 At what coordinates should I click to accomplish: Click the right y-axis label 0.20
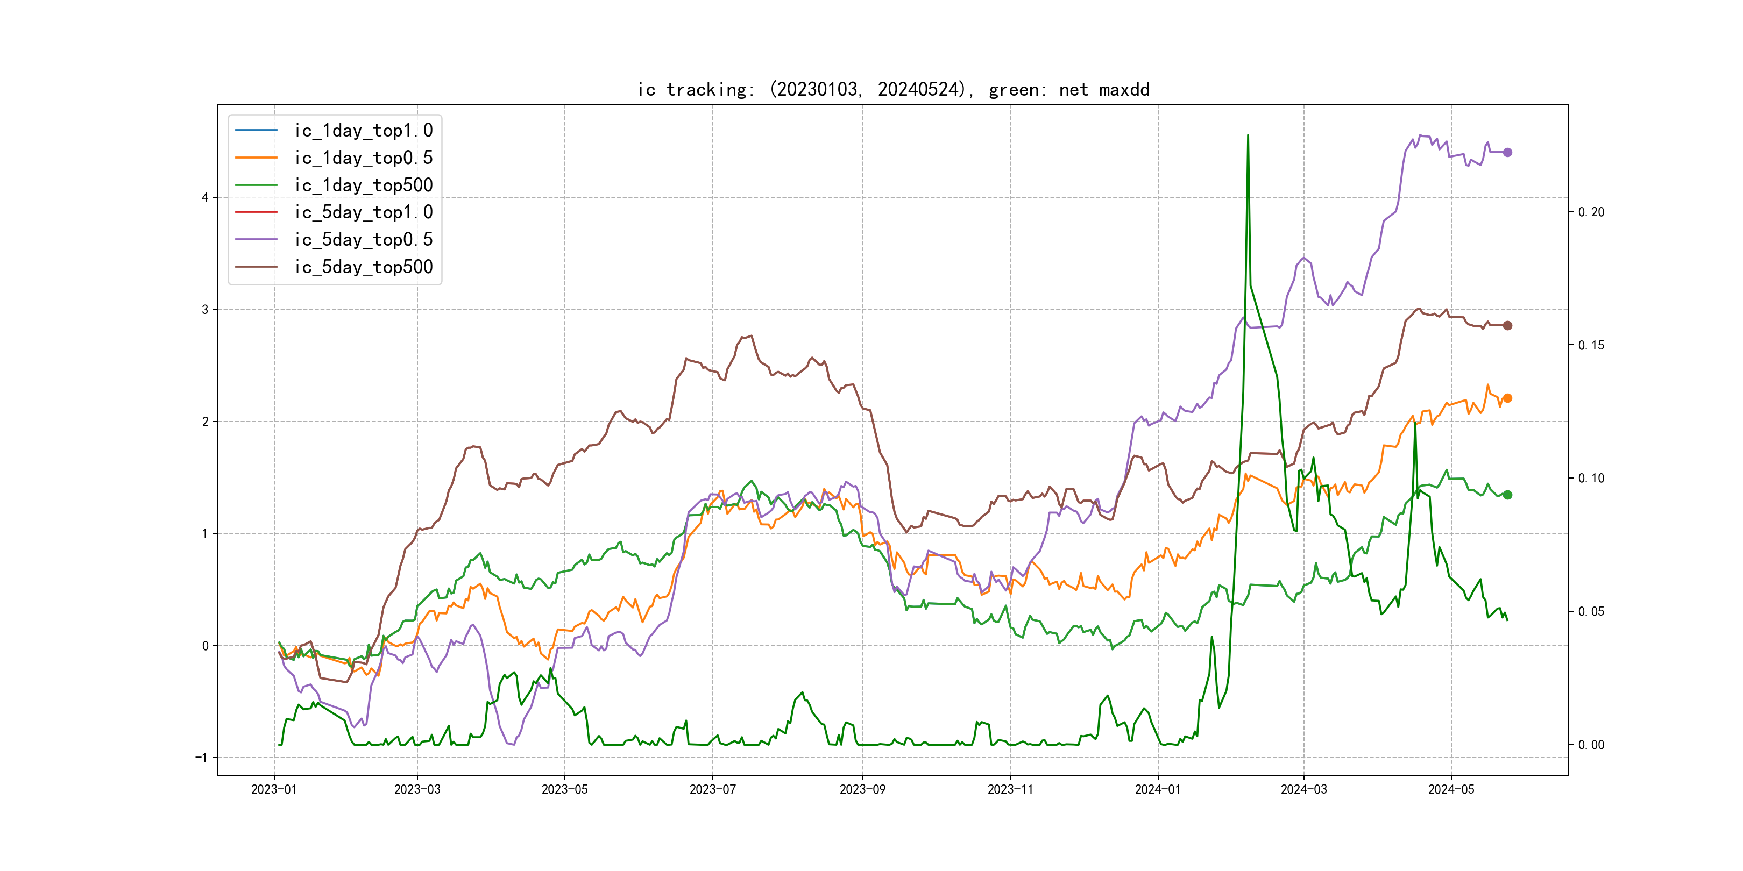tap(1591, 212)
